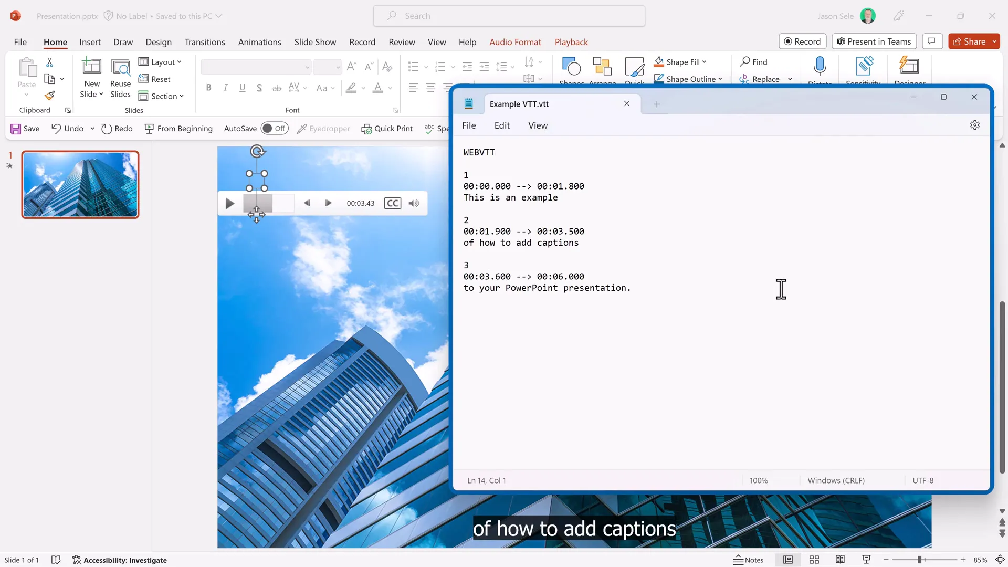Toggle Underline formatting
The width and height of the screenshot is (1008, 567).
[x=242, y=88]
